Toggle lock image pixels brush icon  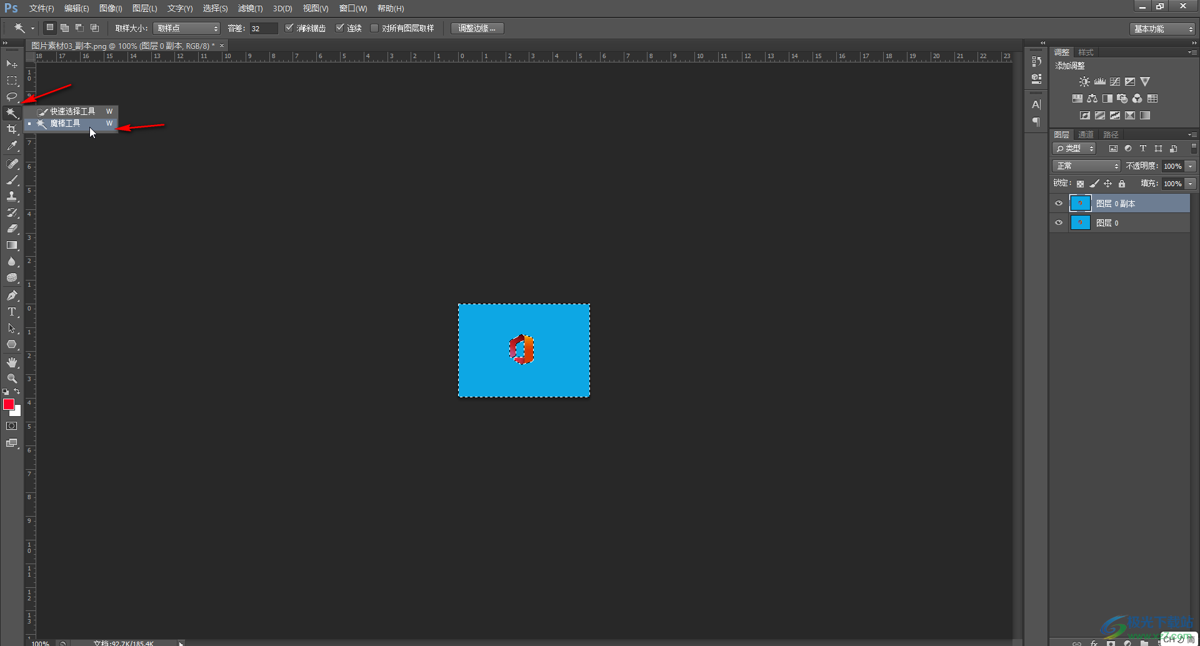(x=1094, y=184)
